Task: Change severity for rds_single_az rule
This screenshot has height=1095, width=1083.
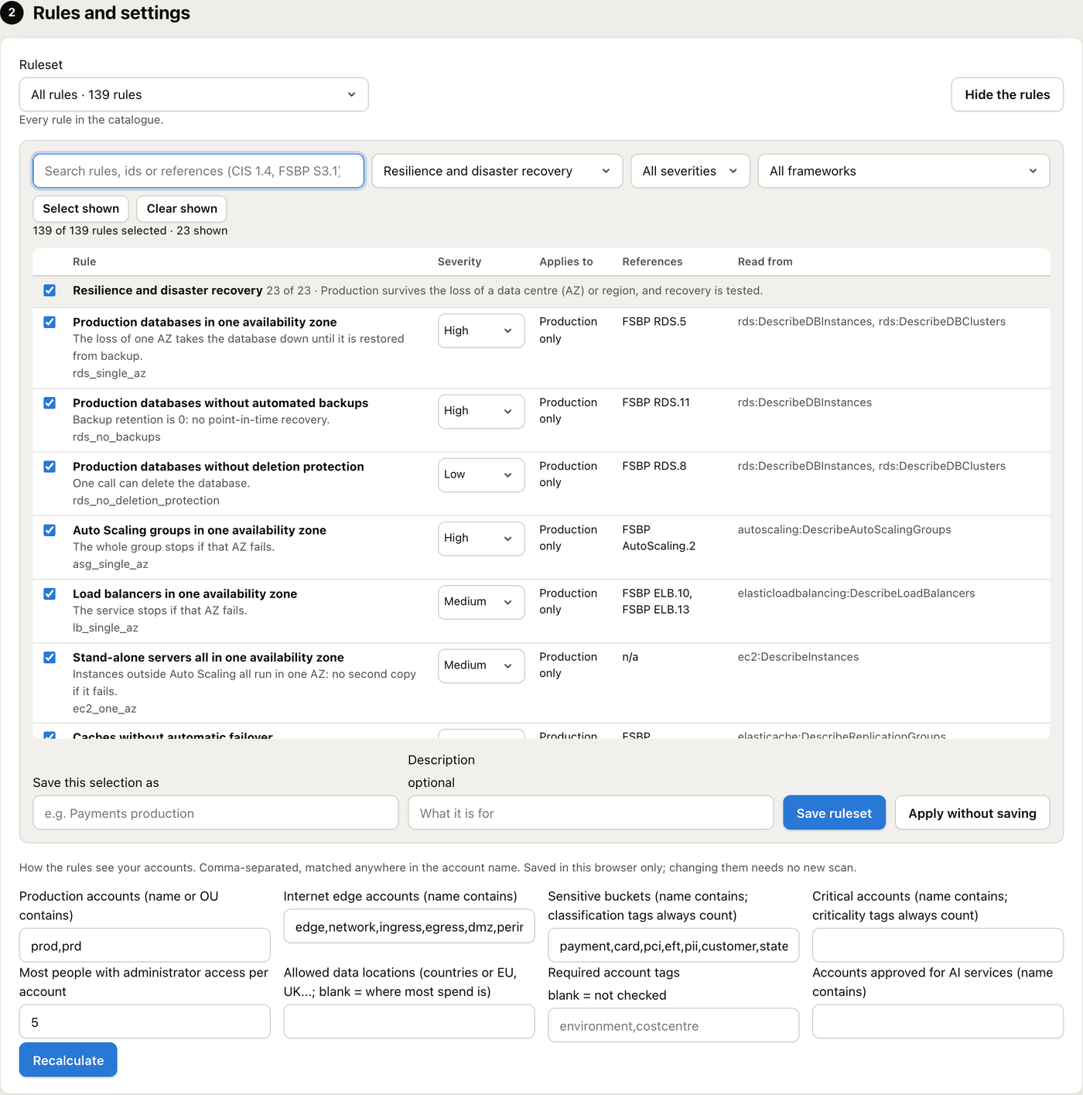Action: click(481, 330)
